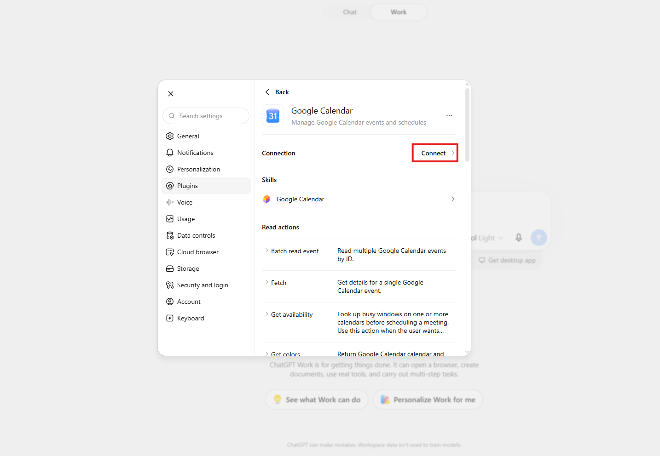Viewport: 660px width, 456px height.
Task: Open Notifications settings from the sidebar
Action: coord(206,153)
